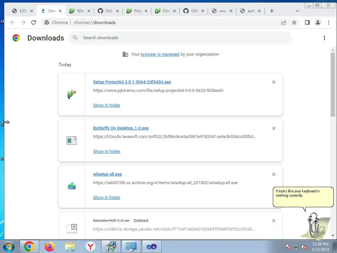Viewport: 337px width, 253px height.
Task: Open the wlsetup-all.exe file link
Action: [108, 174]
